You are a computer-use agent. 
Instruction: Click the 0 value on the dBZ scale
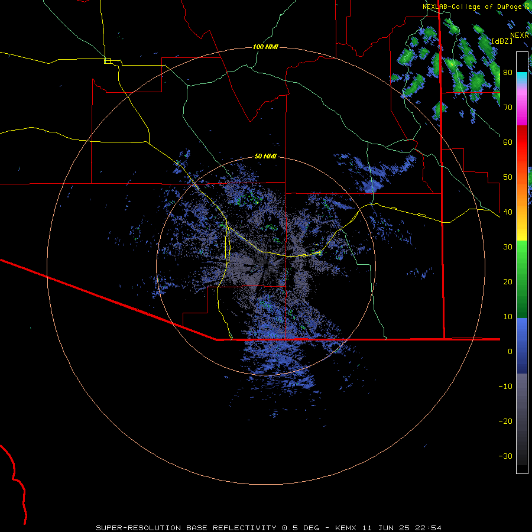(510, 352)
